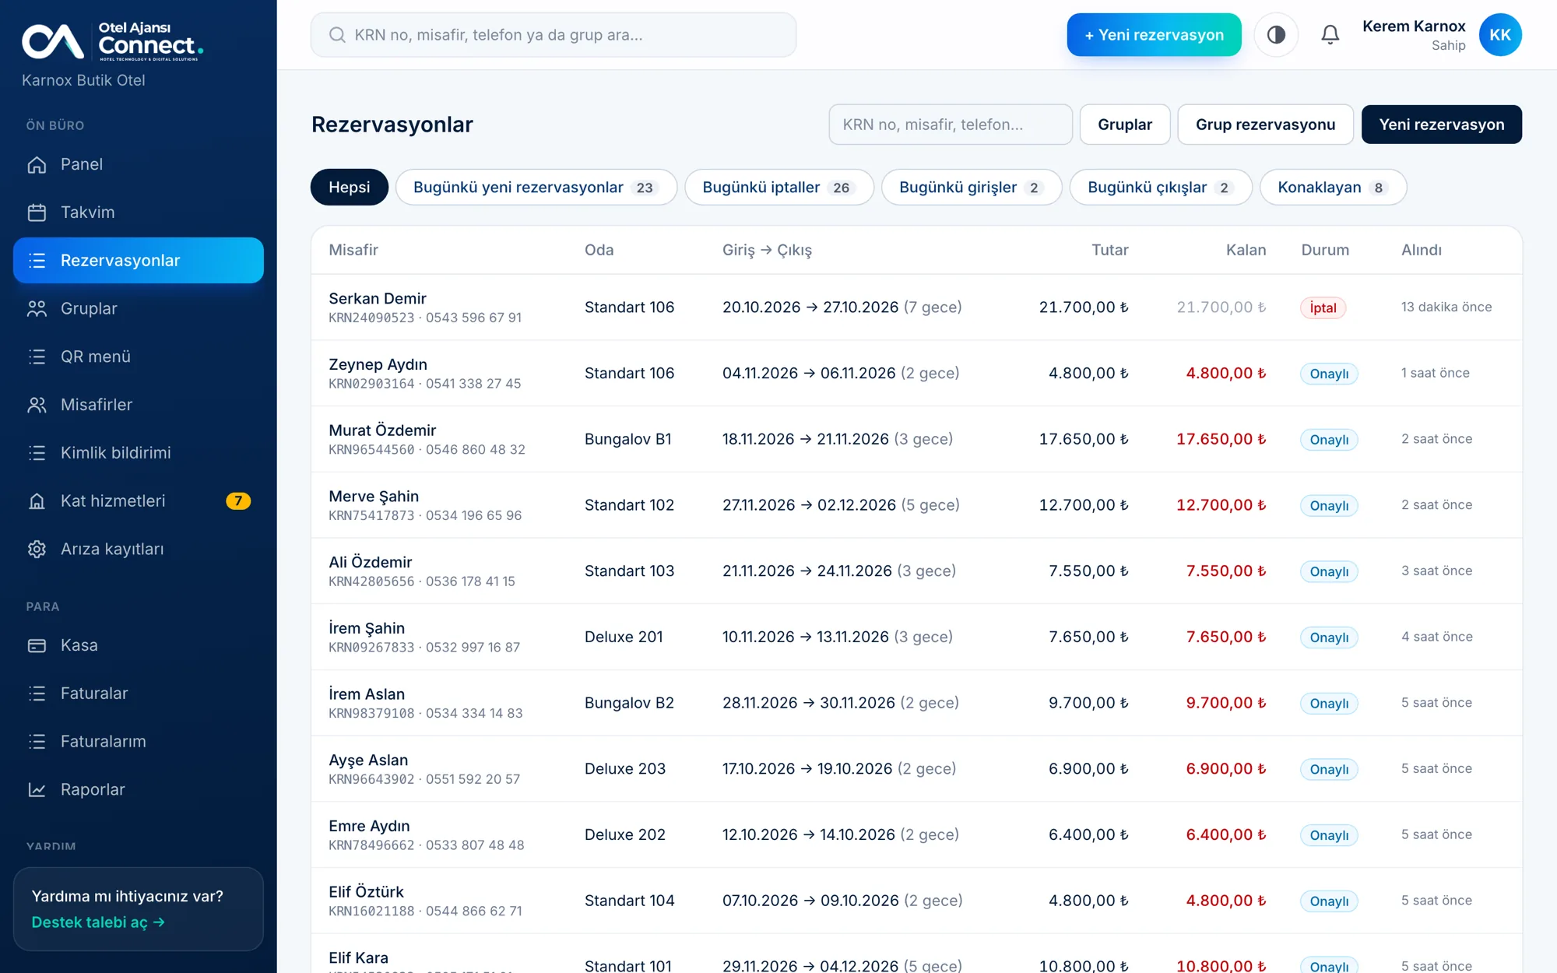Click the Kat hizmetleri badge 7

238,501
